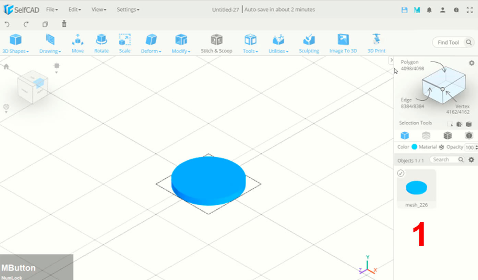Open the blue Color swatch picker
This screenshot has height=280, width=478.
(414, 147)
